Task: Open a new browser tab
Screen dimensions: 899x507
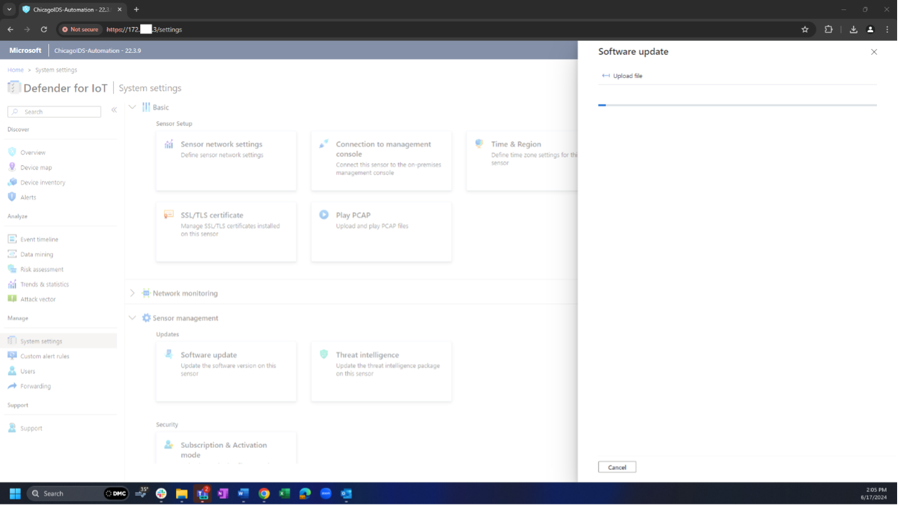Action: click(x=136, y=9)
